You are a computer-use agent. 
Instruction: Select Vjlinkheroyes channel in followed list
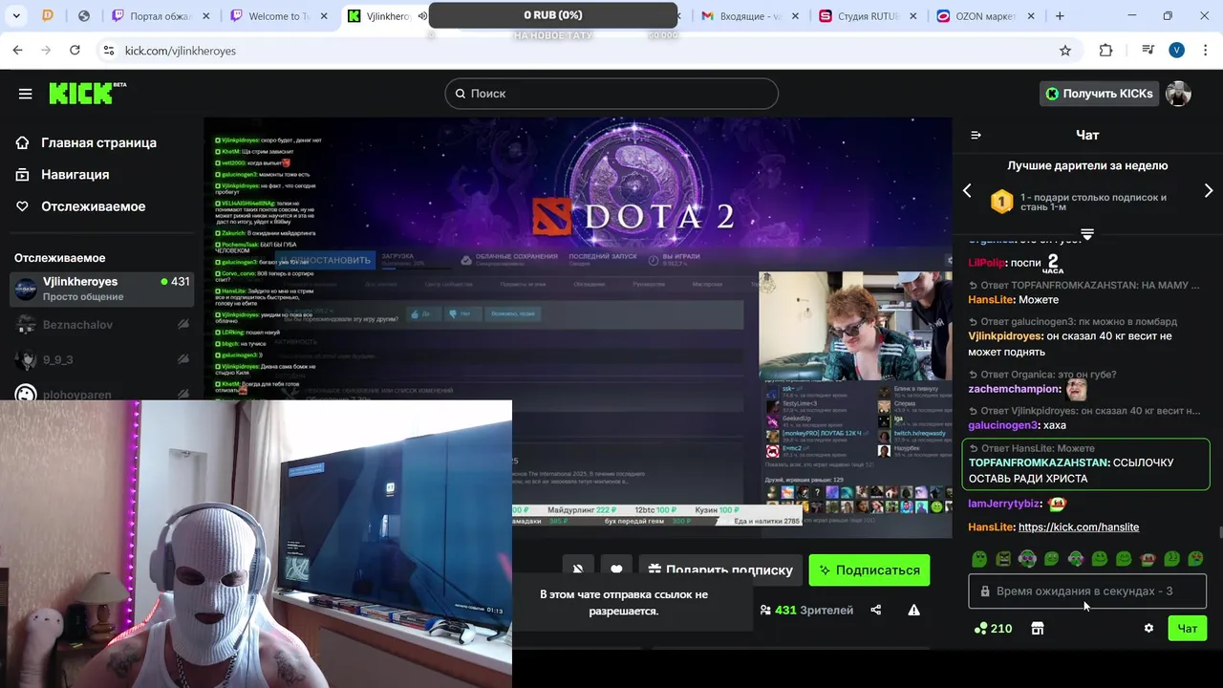point(101,289)
